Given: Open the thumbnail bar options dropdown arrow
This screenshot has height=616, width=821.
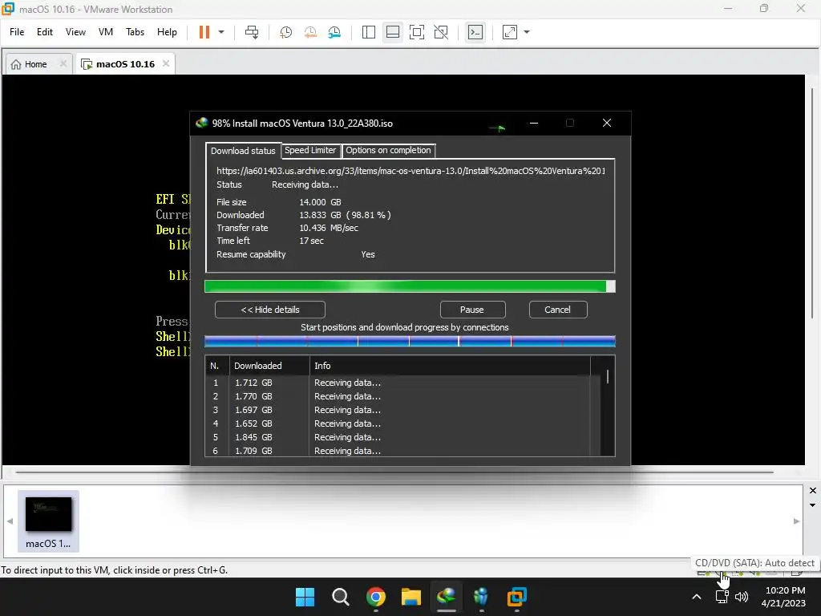Looking at the screenshot, I should 813,505.
